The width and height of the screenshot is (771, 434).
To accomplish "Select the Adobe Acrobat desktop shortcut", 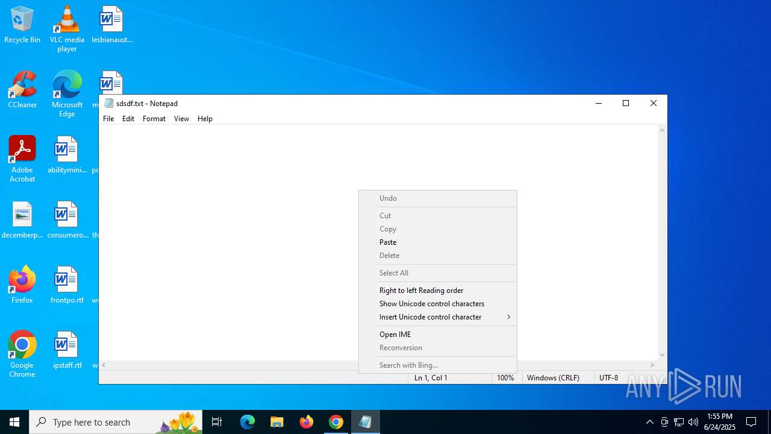I will (22, 159).
